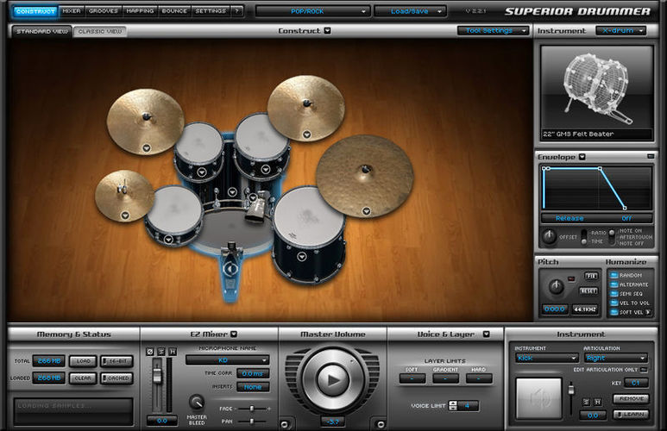667x431 pixels.
Task: Solo the KD mic in EZ Mixer
Action: pos(161,352)
